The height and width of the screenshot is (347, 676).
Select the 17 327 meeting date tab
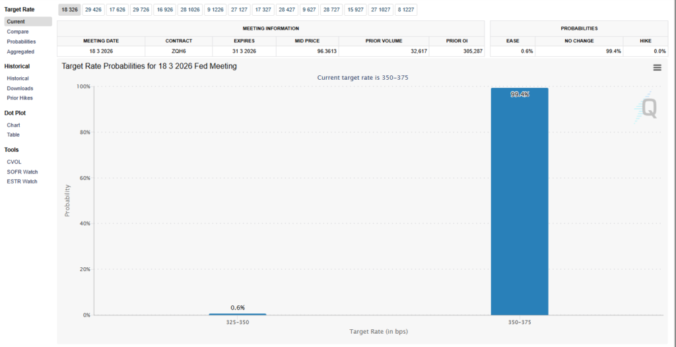[x=263, y=10]
